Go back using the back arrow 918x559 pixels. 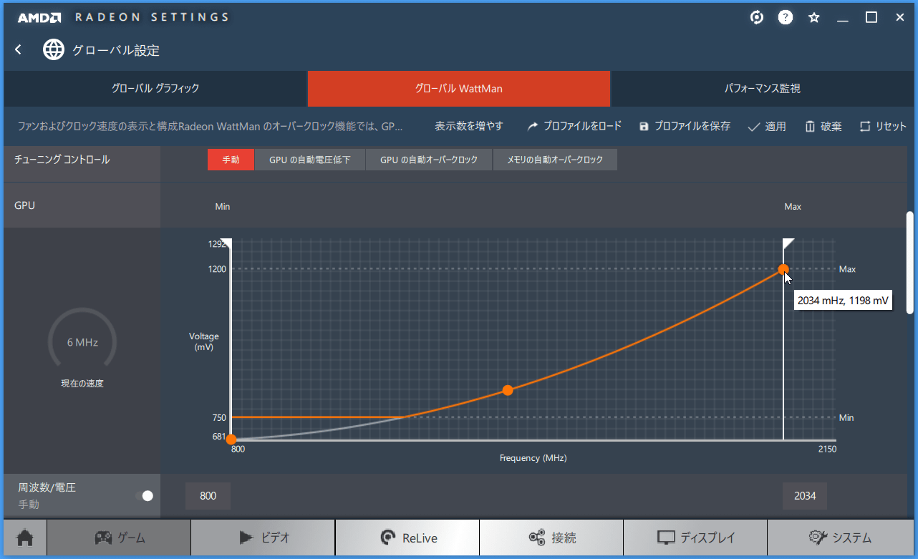[x=19, y=49]
